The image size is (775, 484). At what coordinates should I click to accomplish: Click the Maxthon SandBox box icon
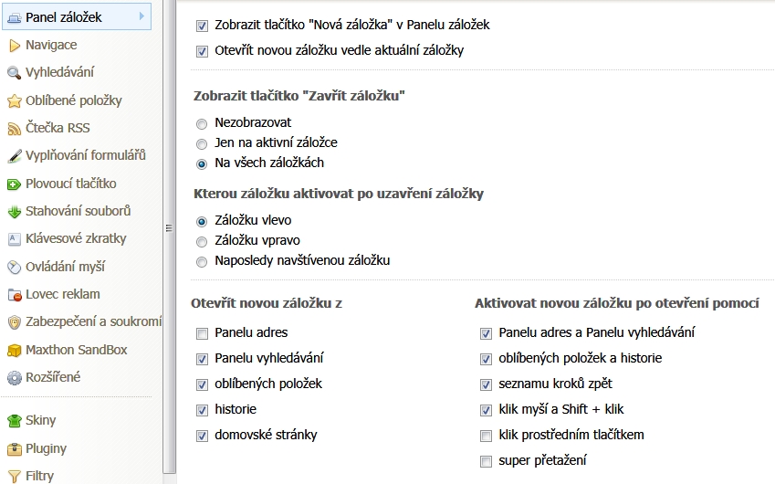click(x=14, y=351)
